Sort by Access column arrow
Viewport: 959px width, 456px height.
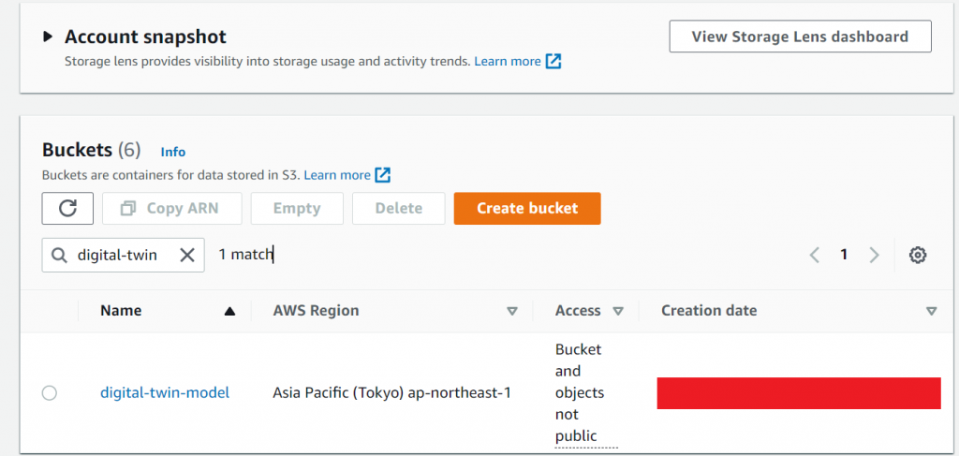coord(618,311)
